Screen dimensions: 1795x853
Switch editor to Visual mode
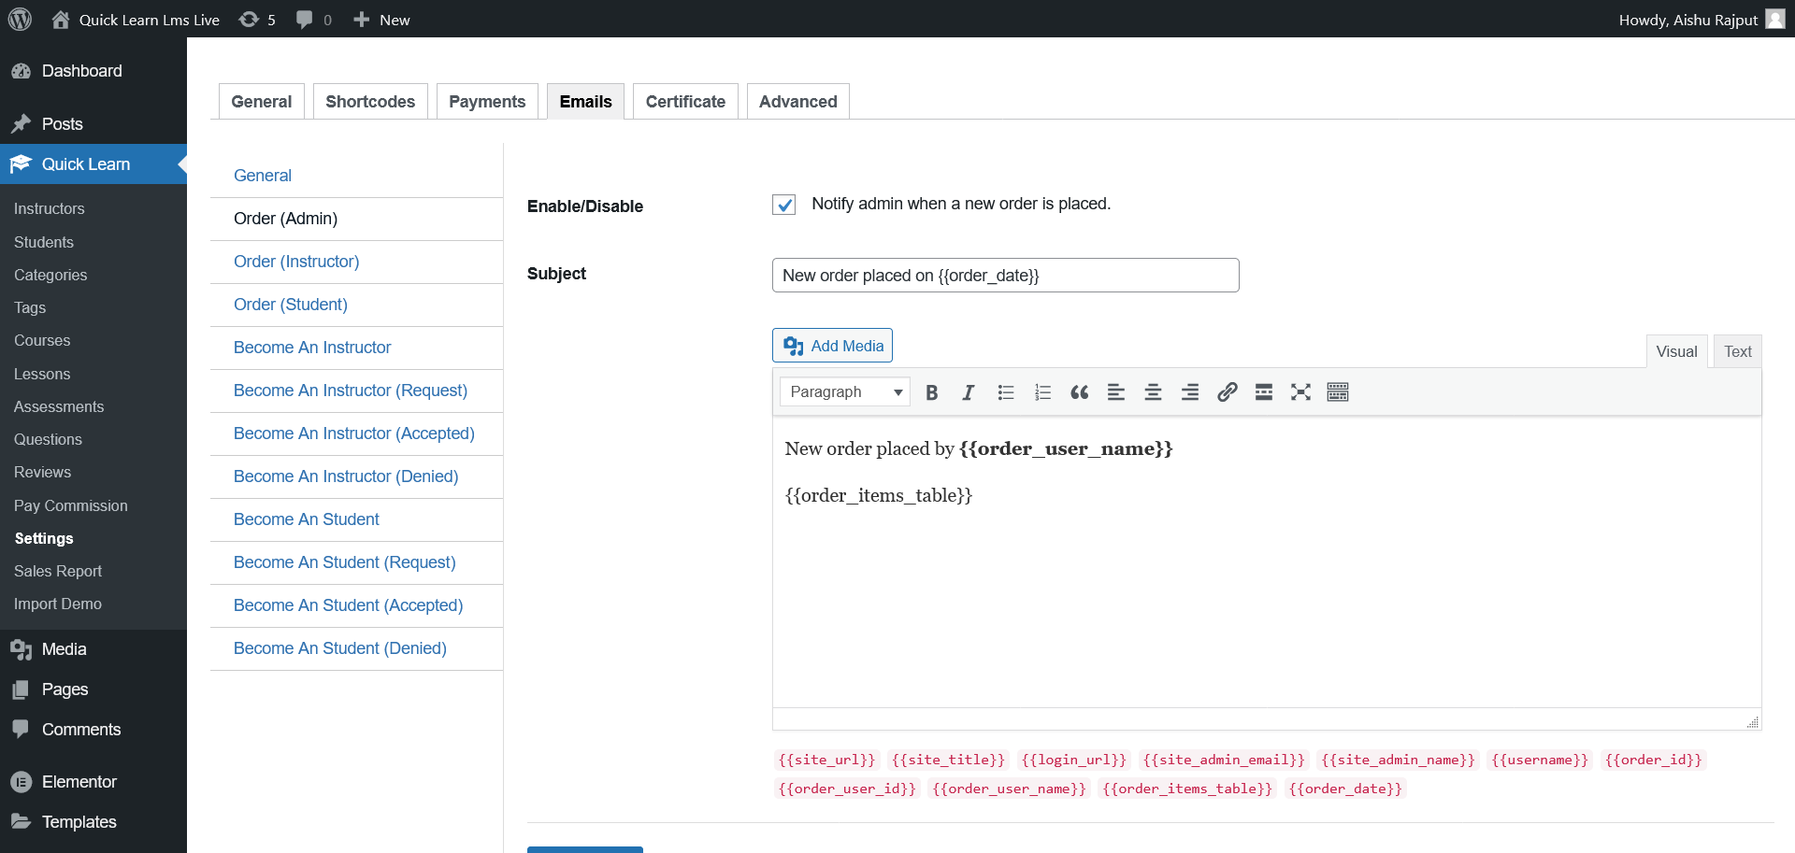tap(1676, 352)
